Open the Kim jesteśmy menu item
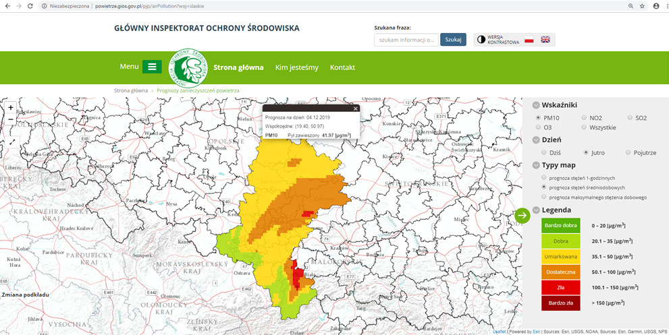 296,67
